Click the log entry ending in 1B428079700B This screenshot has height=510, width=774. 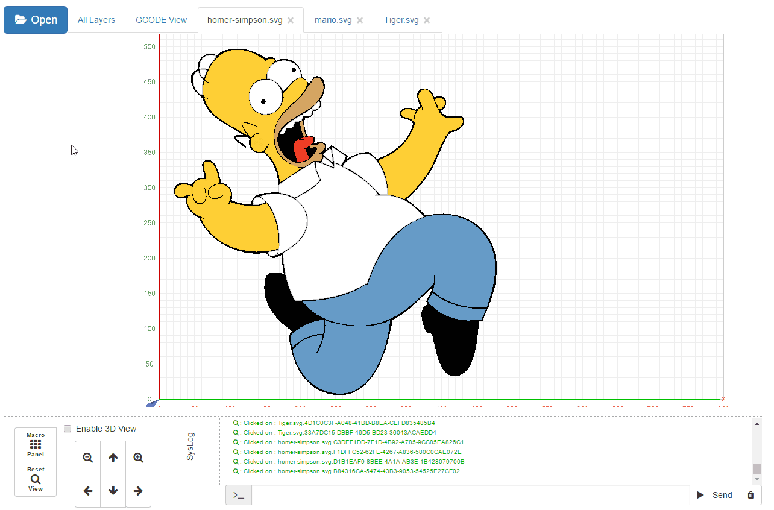tap(348, 462)
